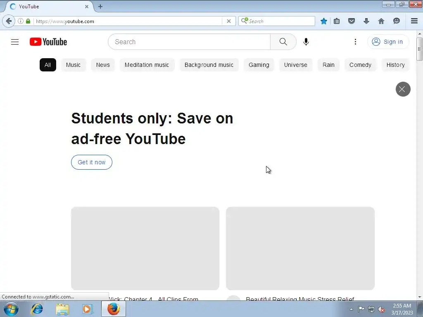The width and height of the screenshot is (423, 317).
Task: Close the YouTube browser tab
Action: [87, 7]
